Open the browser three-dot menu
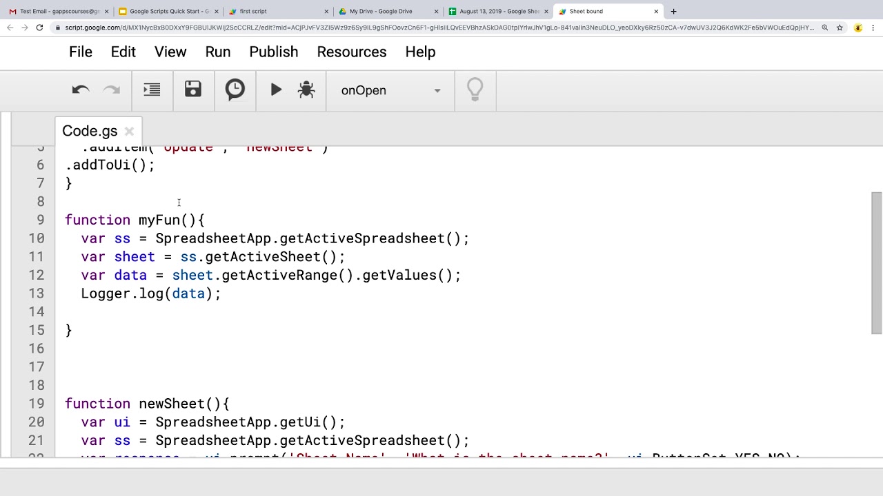This screenshot has width=883, height=496. pyautogui.click(x=875, y=28)
